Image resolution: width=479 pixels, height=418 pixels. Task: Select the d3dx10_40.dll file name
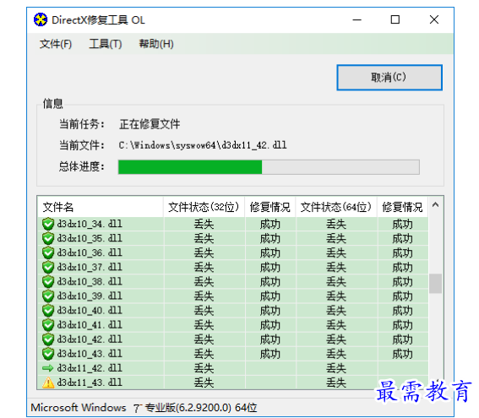(90, 311)
